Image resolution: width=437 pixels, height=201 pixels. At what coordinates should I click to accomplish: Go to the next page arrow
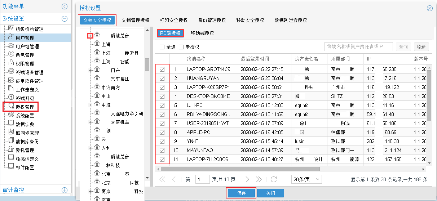tap(247, 179)
